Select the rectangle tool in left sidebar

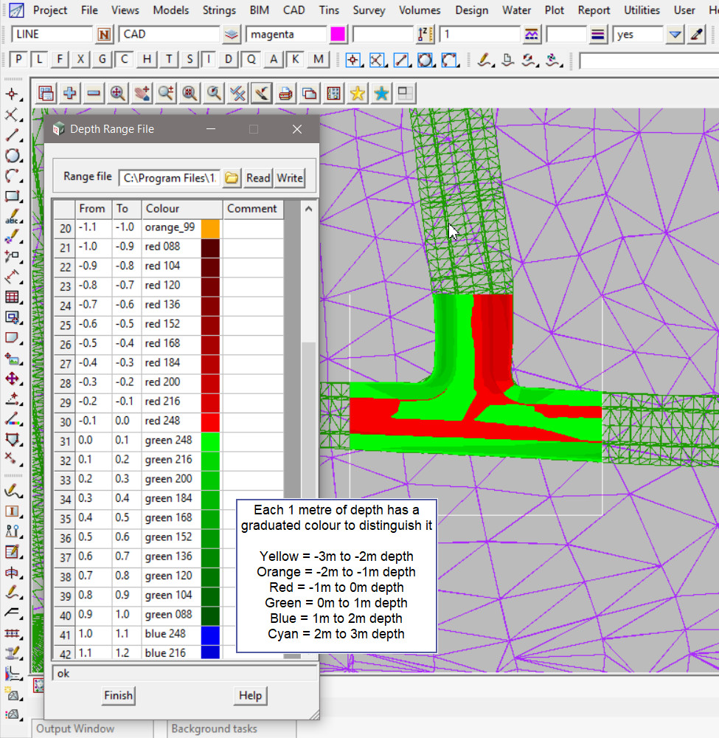pos(13,197)
